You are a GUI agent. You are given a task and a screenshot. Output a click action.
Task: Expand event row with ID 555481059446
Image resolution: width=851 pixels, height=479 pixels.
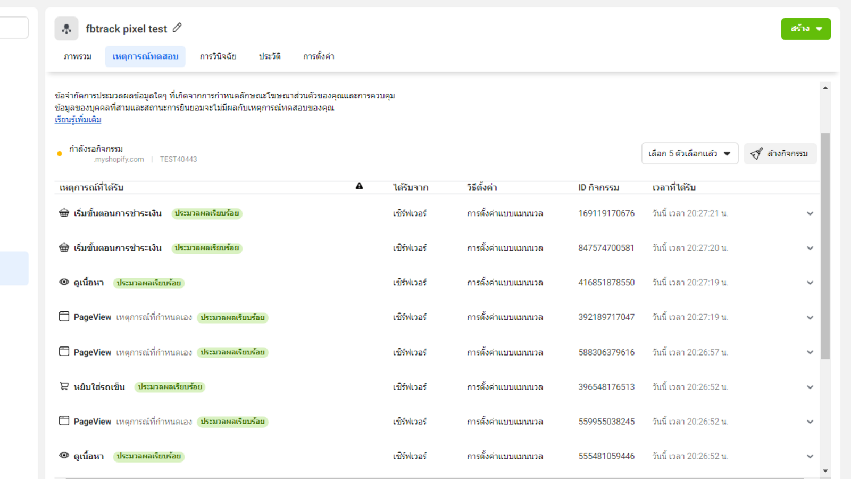coord(810,456)
